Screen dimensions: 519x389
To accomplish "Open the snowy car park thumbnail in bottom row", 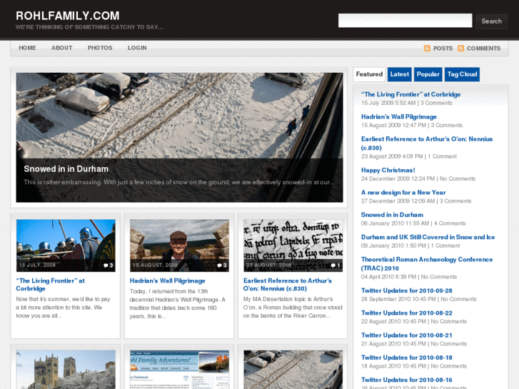I will pos(293,370).
